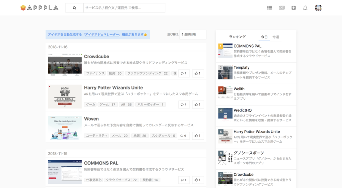Open the 登録日順 sort dropdown
This screenshot has height=188, width=342.
click(193, 35)
